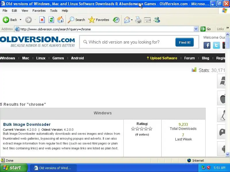Viewport: 230px width, 172px height.
Task: Click the status bar warning page icon
Action: tap(3, 160)
